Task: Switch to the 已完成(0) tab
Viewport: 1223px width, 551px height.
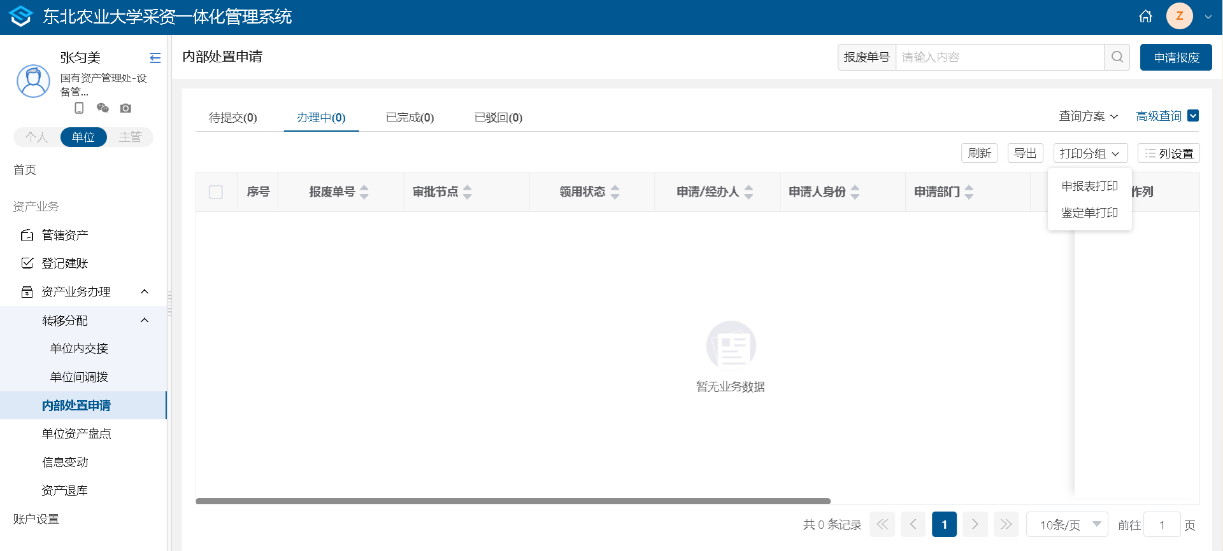Action: (x=410, y=118)
